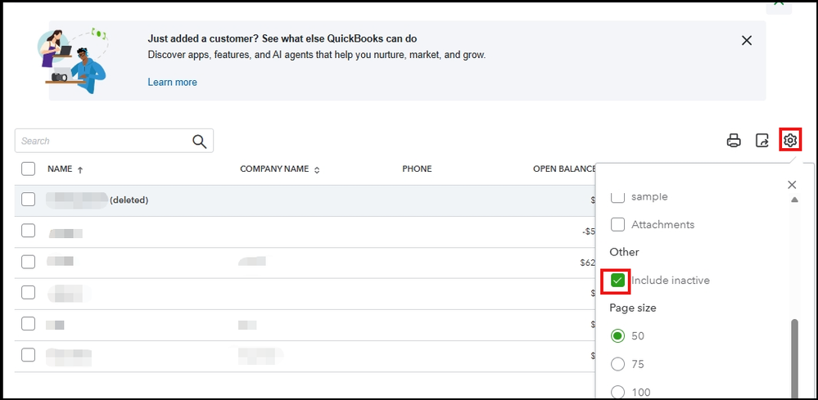
Task: Click the print list icon
Action: [734, 141]
